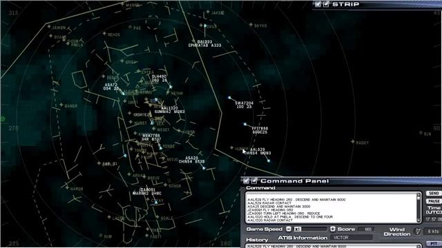Click the wind speed 6 kts field

pyautogui.click(x=433, y=231)
